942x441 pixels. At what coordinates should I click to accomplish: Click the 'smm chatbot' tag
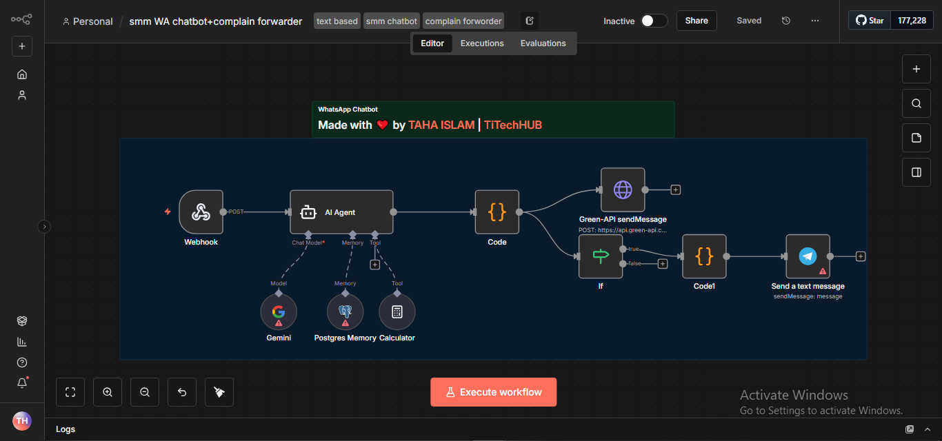tap(392, 21)
